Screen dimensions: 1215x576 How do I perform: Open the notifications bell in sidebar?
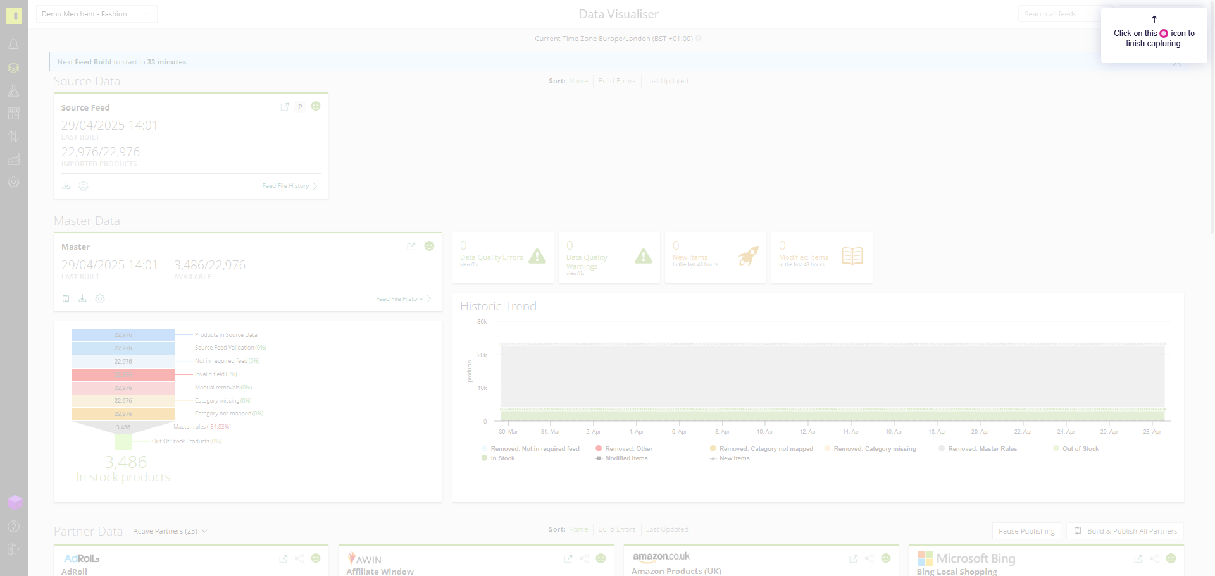[13, 44]
